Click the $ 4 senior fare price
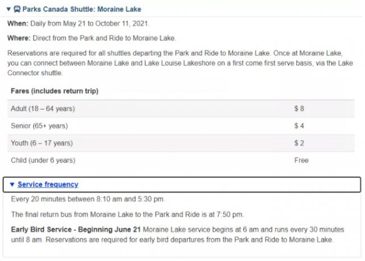This screenshot has height=261, width=365. [299, 126]
